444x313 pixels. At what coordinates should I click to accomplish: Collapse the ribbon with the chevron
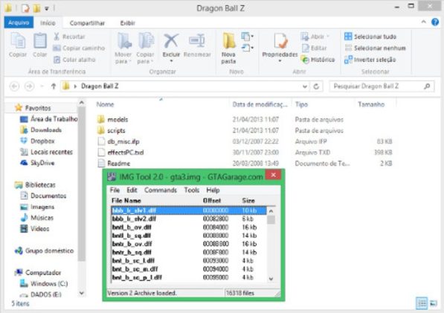(423, 22)
